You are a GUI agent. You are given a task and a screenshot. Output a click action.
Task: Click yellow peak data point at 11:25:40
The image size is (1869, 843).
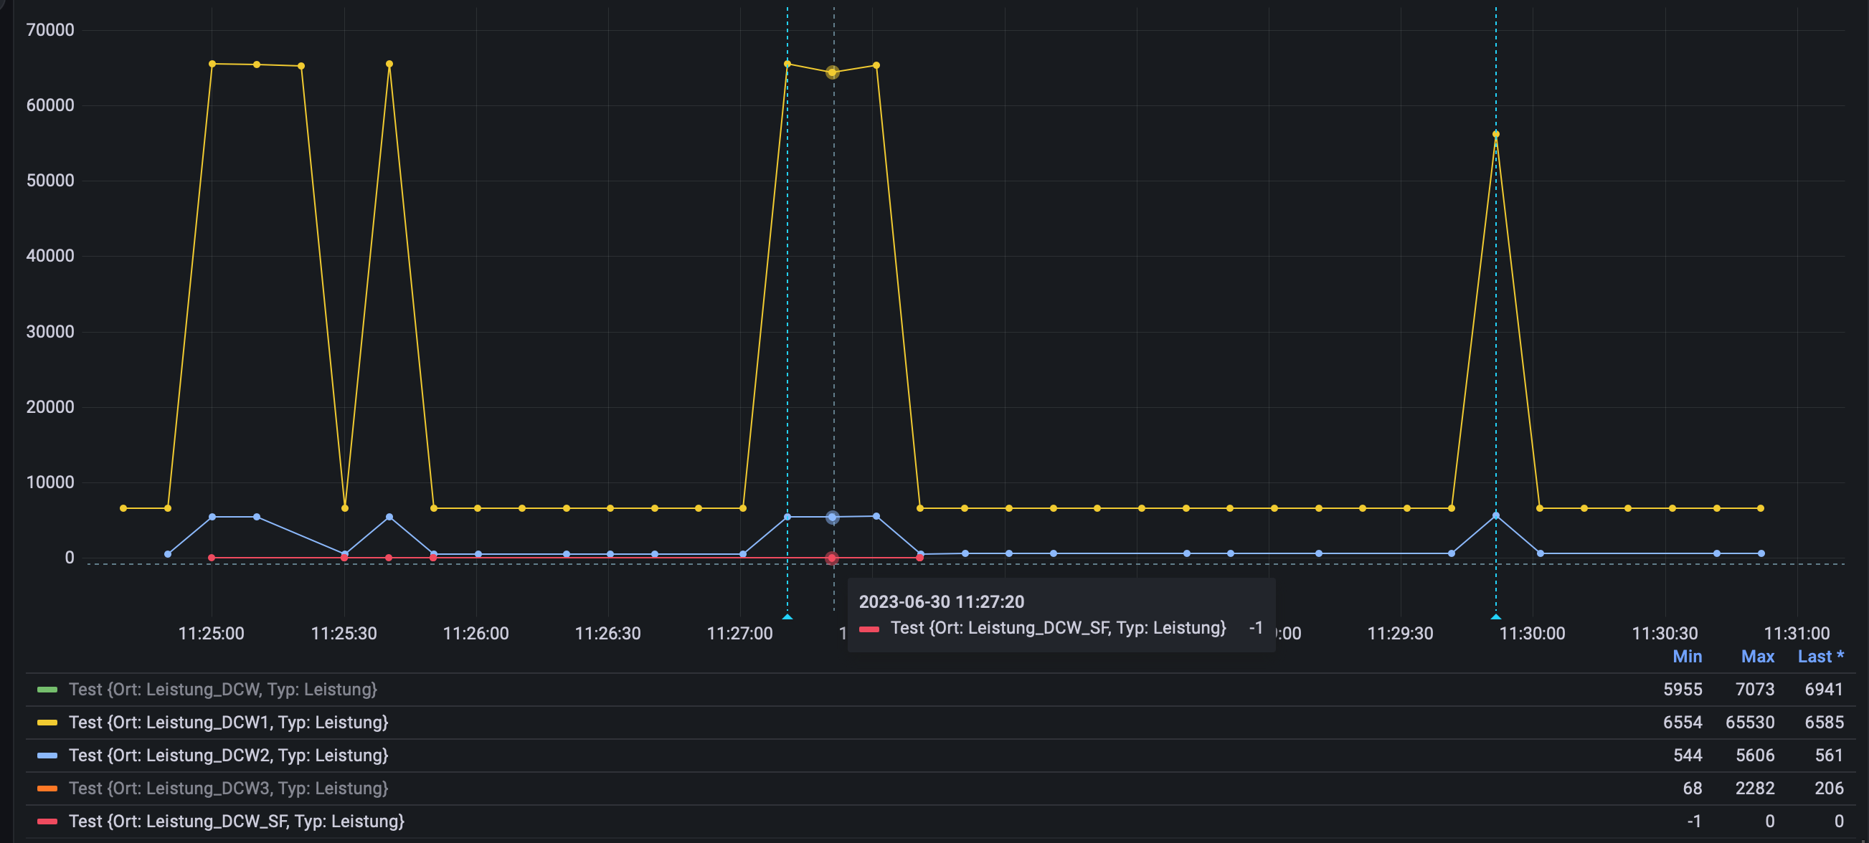(x=389, y=64)
